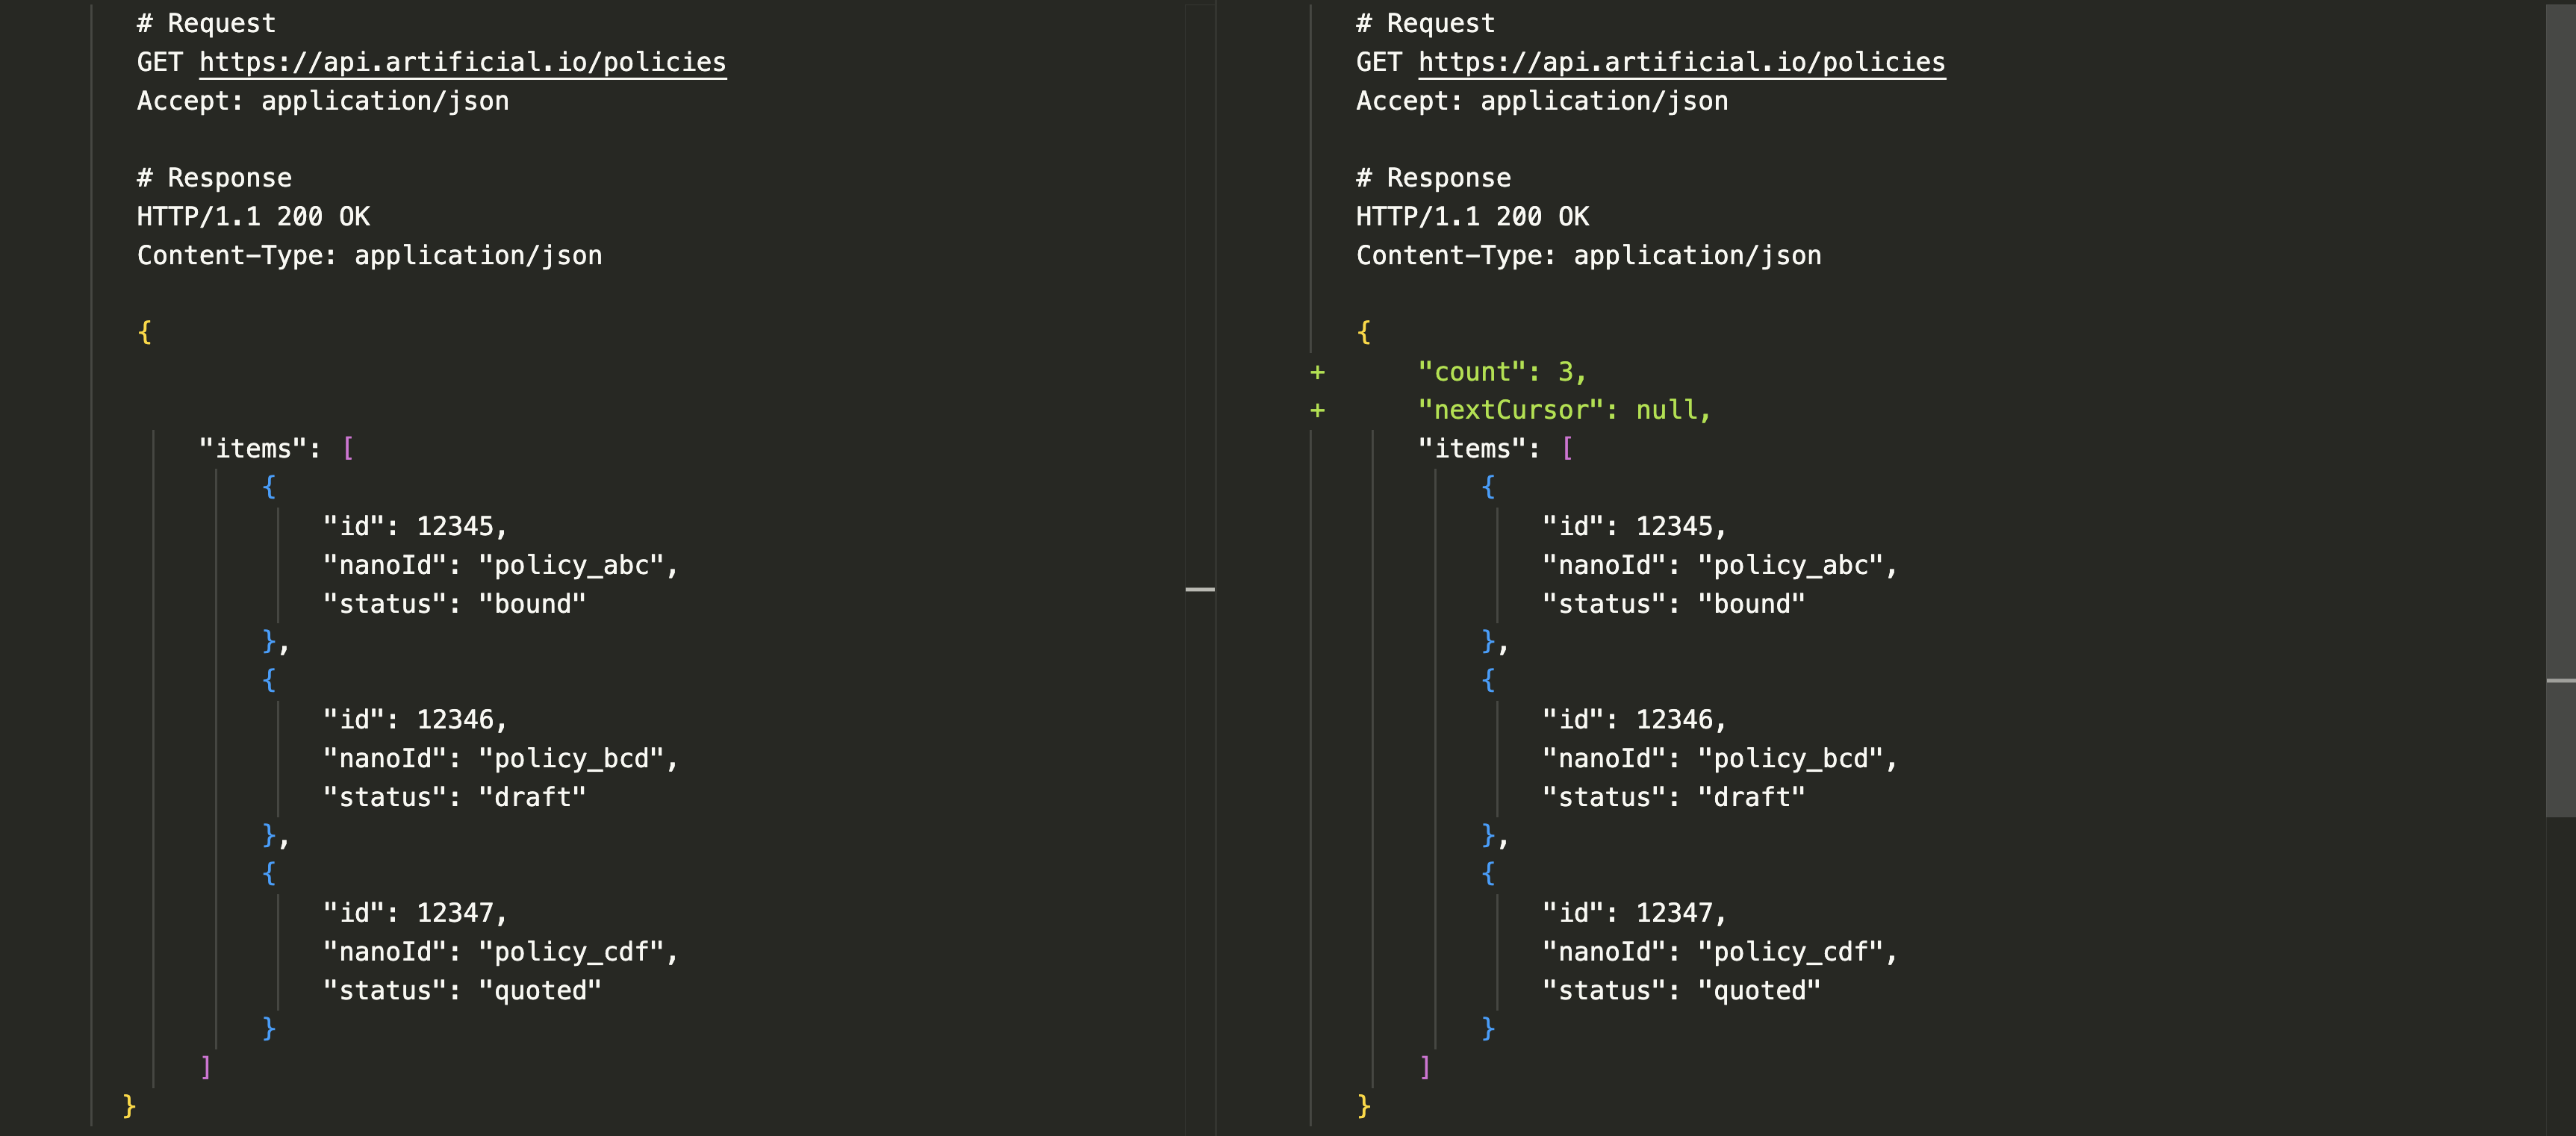Open the policies URL in left pane
This screenshot has width=2576, height=1136.
click(462, 62)
